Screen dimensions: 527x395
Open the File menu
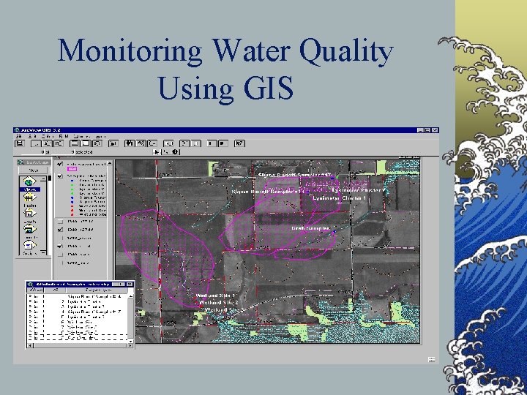(x=19, y=136)
